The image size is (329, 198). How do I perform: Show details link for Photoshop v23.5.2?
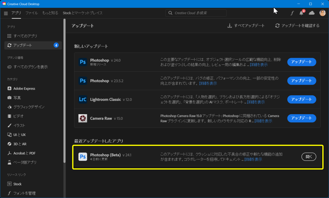(208, 84)
